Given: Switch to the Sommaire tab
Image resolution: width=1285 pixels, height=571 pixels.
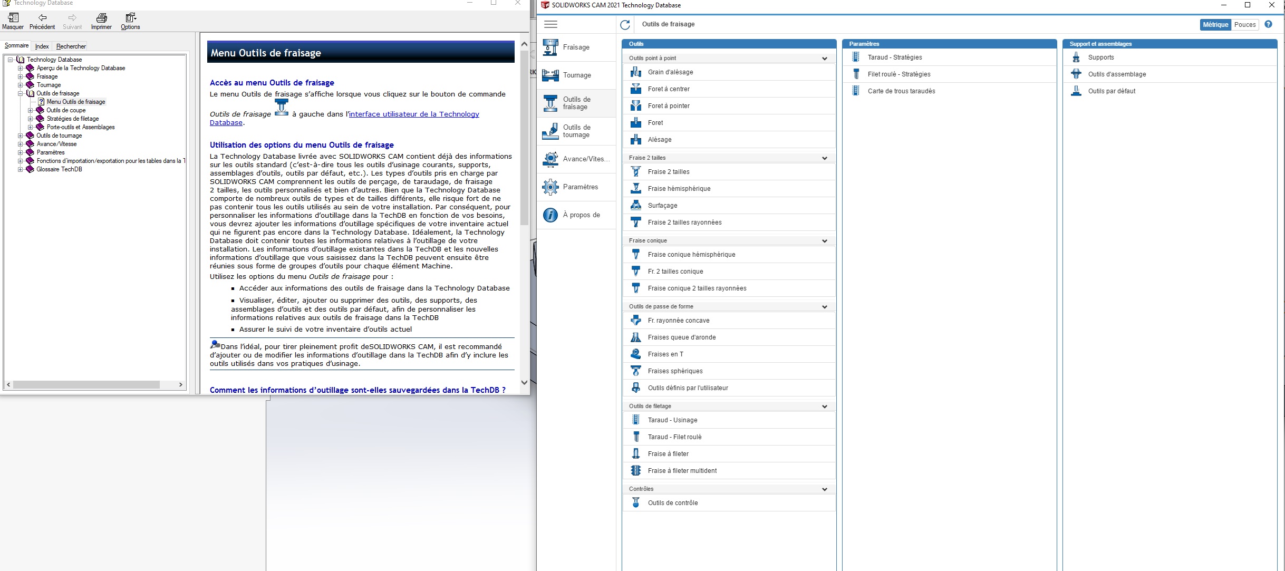Looking at the screenshot, I should click(x=16, y=46).
